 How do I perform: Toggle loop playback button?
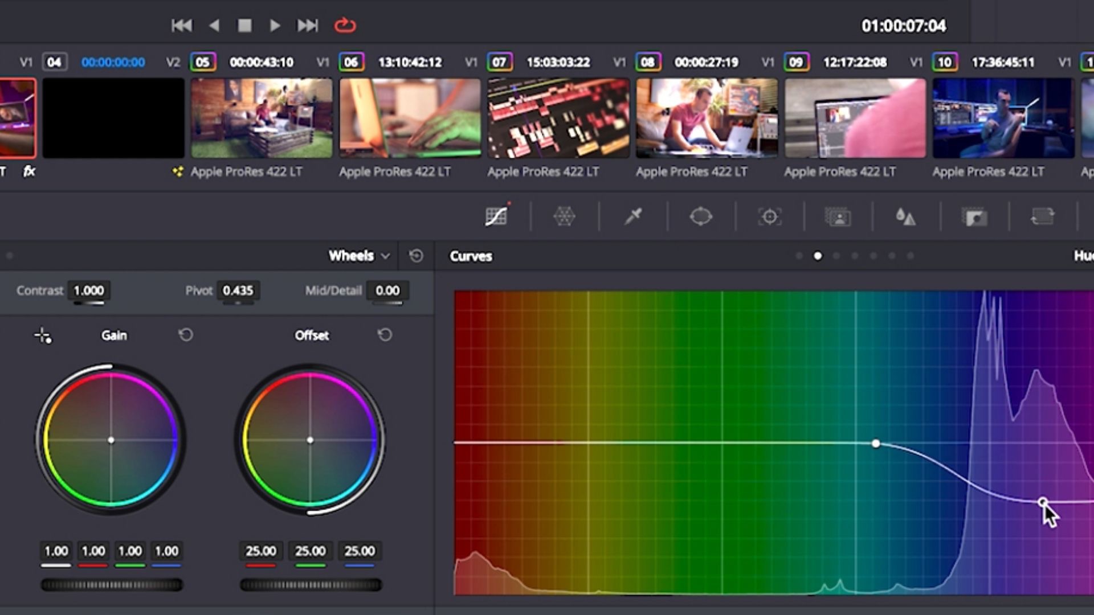coord(345,26)
